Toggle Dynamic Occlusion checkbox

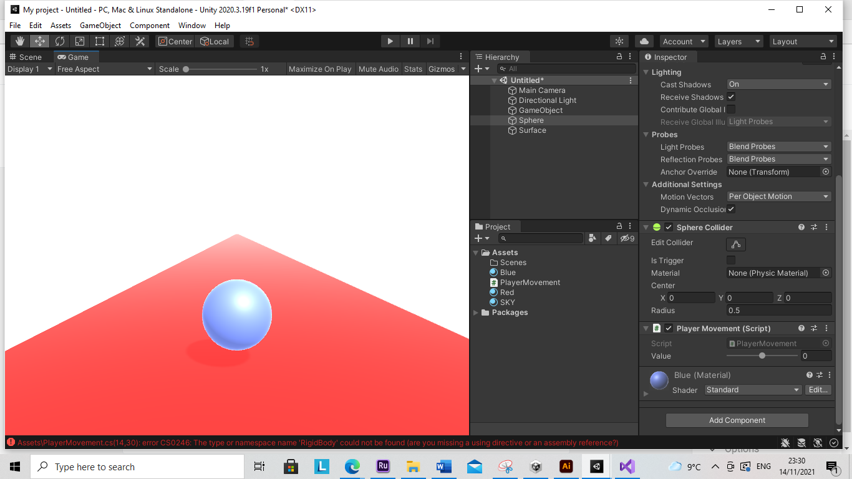[731, 209]
